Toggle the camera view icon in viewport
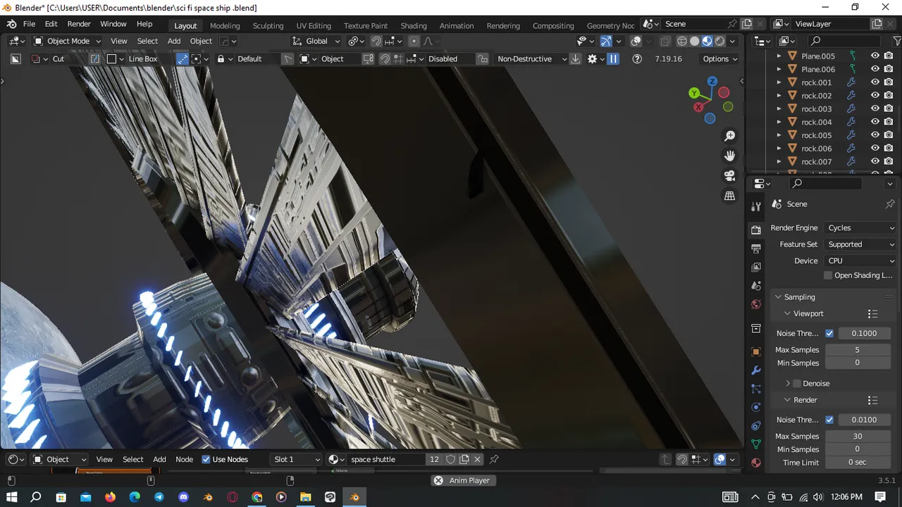The image size is (902, 507). (x=730, y=175)
